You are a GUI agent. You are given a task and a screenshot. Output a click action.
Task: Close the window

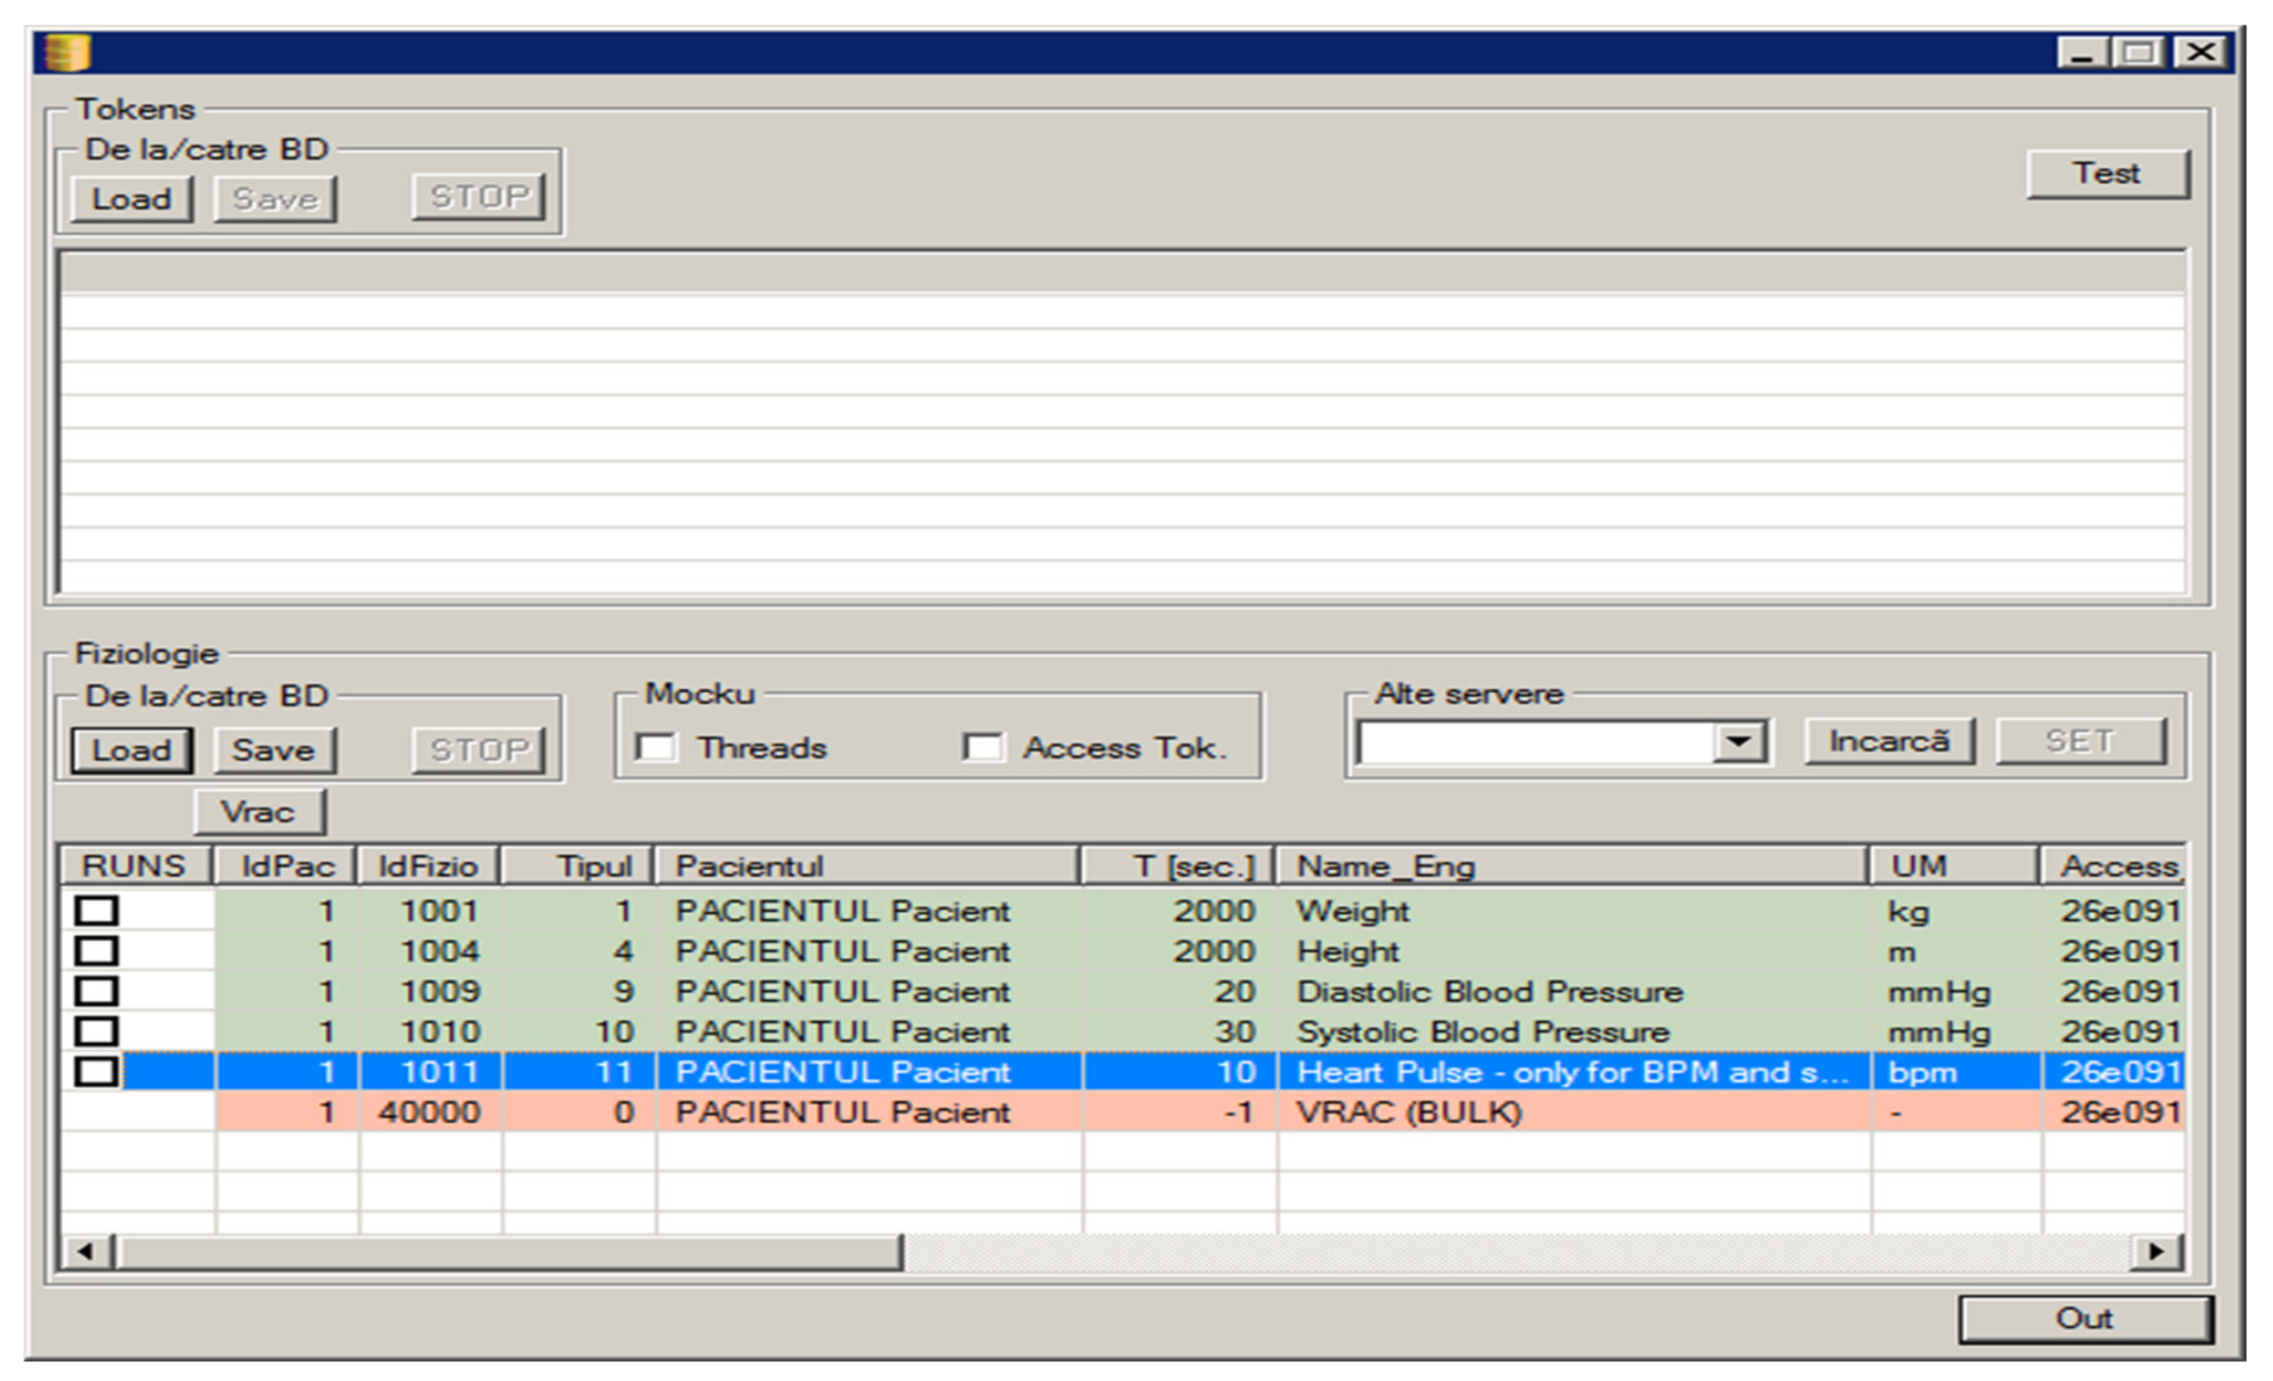click(2201, 52)
